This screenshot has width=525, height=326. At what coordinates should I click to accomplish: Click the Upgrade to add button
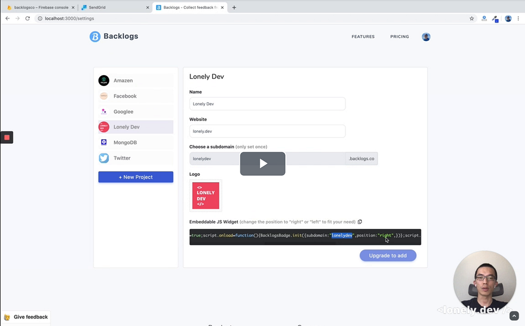coord(388,255)
